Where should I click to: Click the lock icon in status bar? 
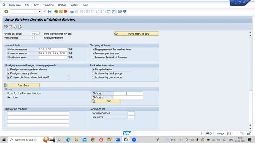tap(249, 133)
